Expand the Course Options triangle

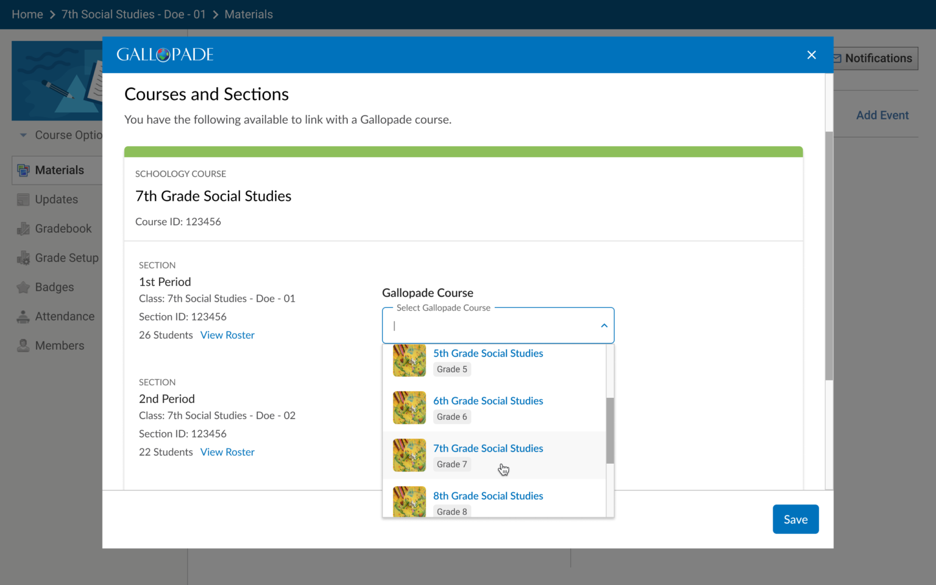click(23, 135)
